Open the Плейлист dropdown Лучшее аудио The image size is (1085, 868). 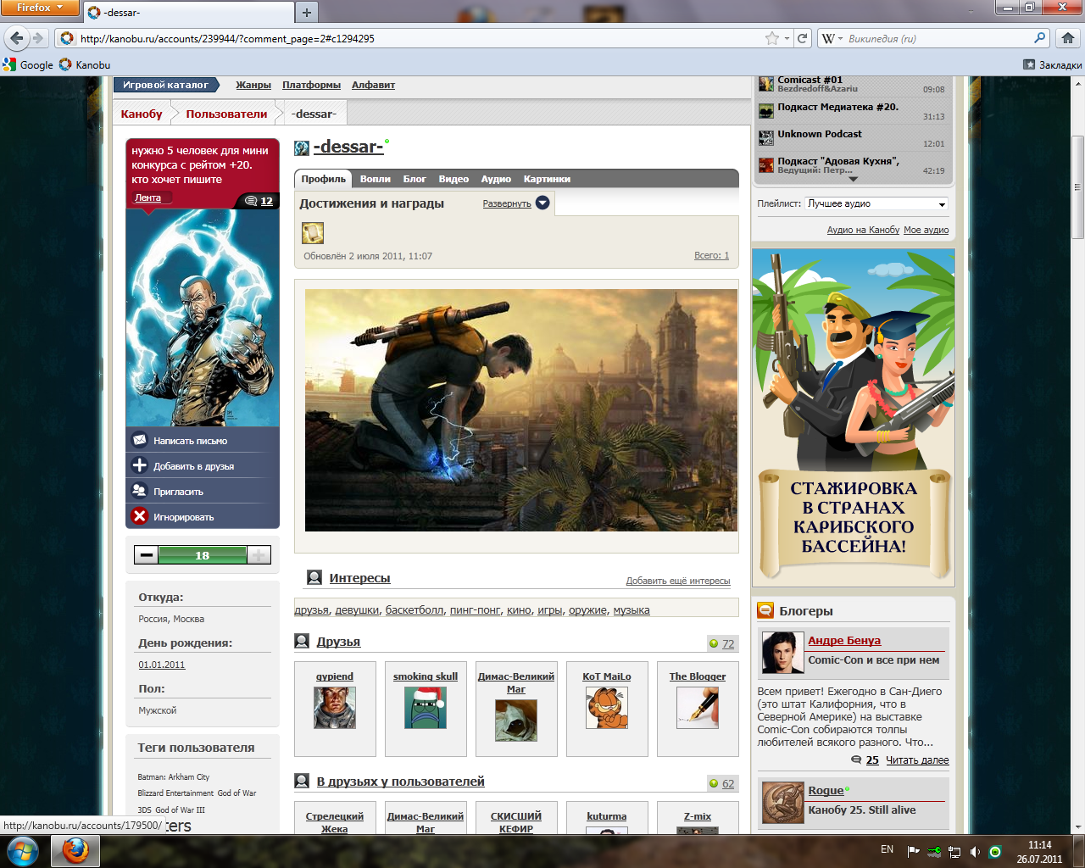876,203
